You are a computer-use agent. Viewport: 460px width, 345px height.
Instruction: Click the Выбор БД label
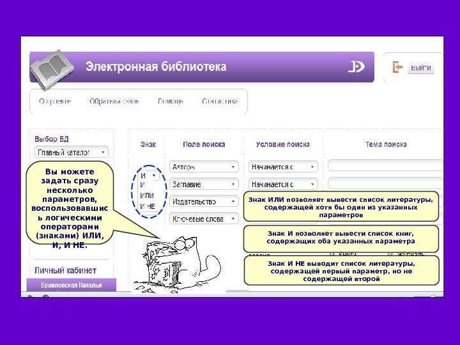pyautogui.click(x=52, y=139)
